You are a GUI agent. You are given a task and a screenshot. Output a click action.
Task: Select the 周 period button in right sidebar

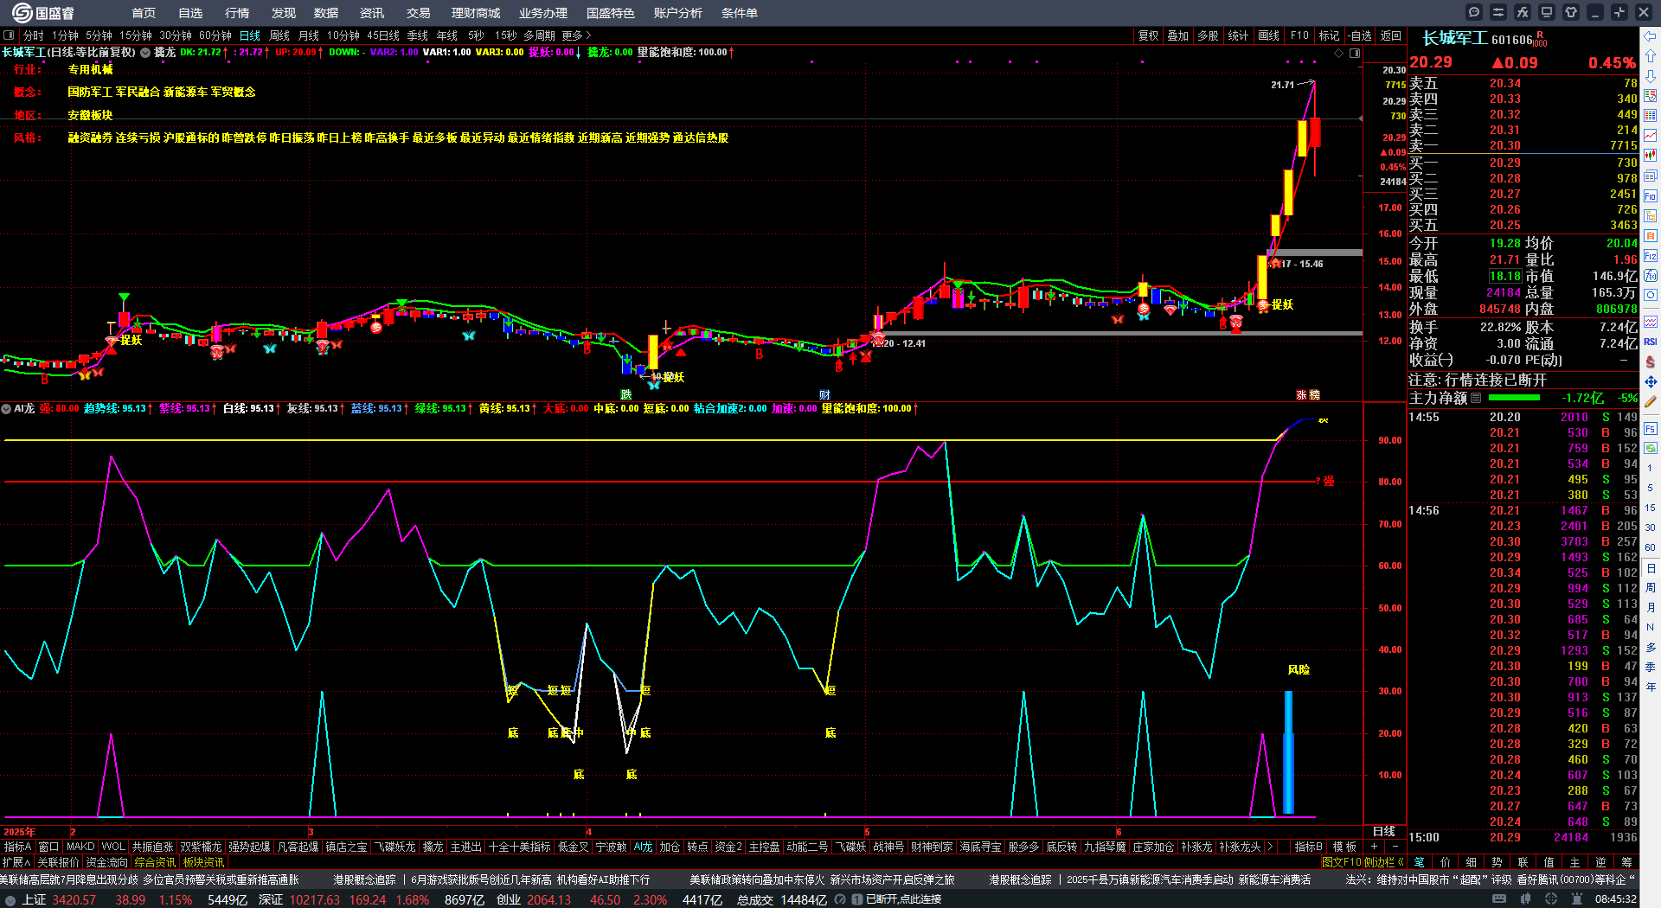click(1651, 587)
